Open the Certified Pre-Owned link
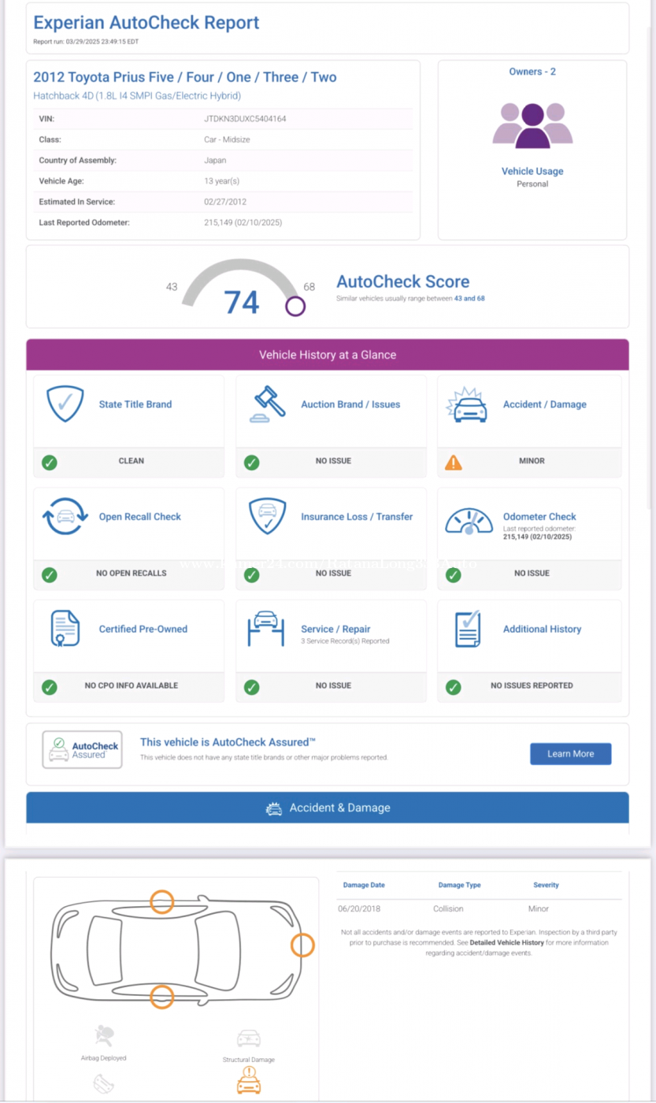656x1103 pixels. click(143, 629)
